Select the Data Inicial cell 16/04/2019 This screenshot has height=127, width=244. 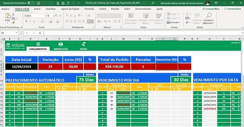click(22, 67)
